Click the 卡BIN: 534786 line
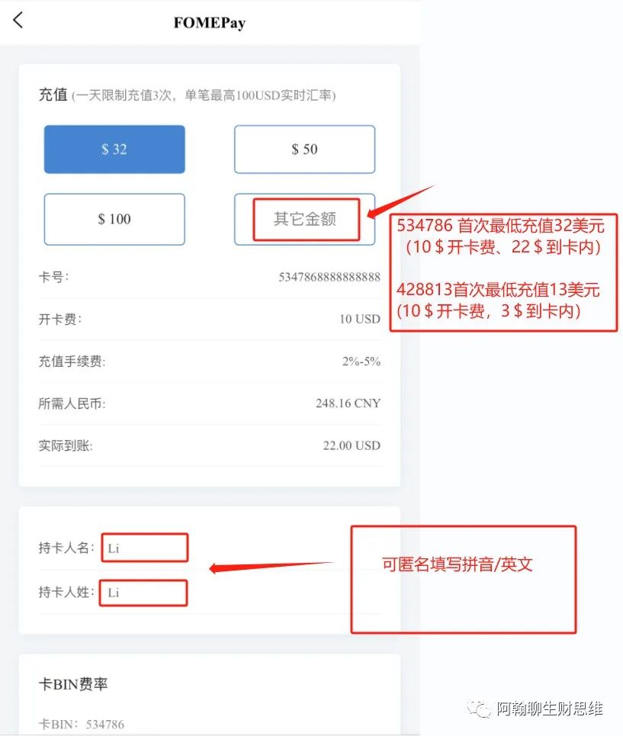 click(x=81, y=725)
